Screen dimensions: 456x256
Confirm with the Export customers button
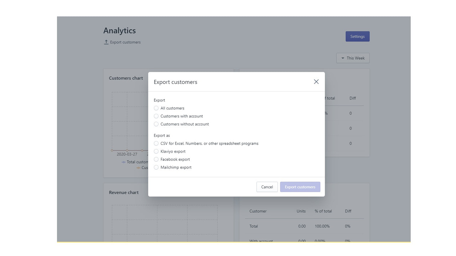tap(300, 187)
